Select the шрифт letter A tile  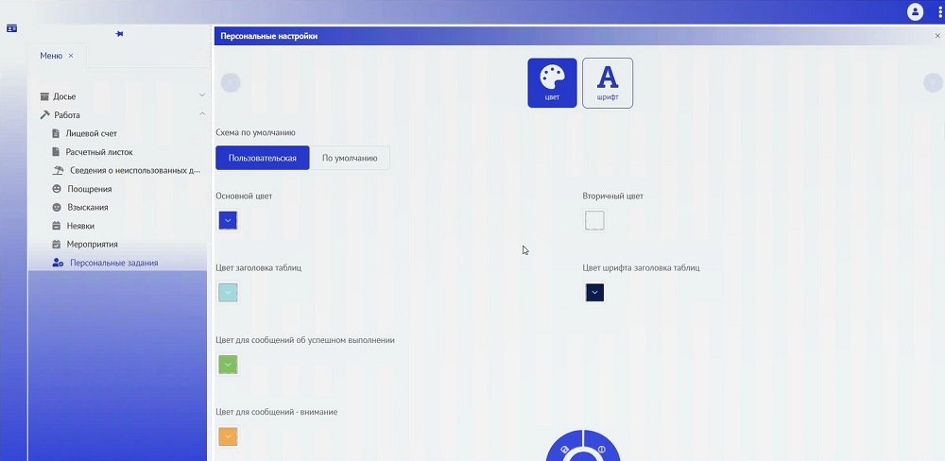coord(608,82)
